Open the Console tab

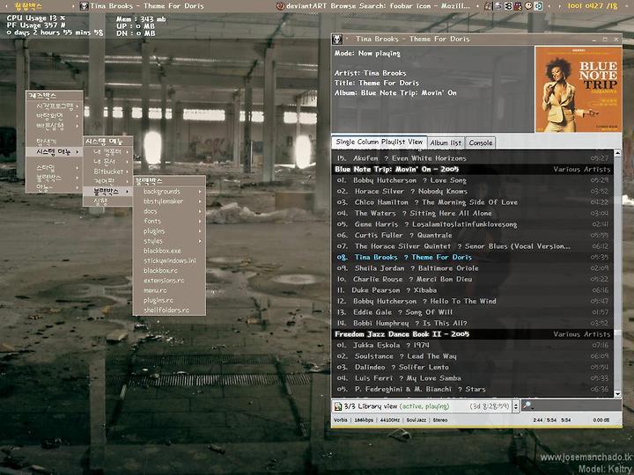coord(481,142)
